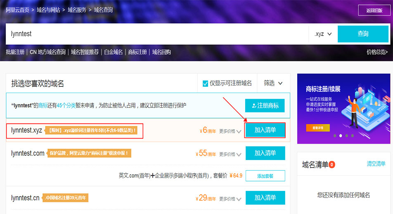Viewport: 393px width, 214px height.
Task: Open the .xyz domain suffix dropdown
Action: pos(323,34)
